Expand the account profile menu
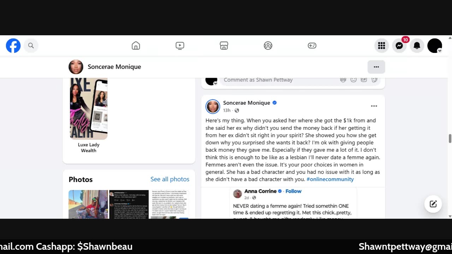Screen dimensions: 452x254 pyautogui.click(x=435, y=46)
